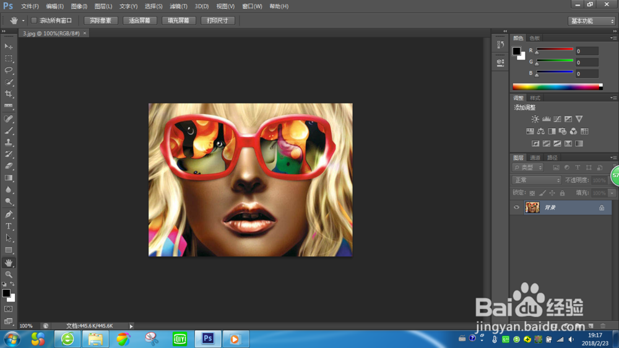Screen dimensions: 619x348
Task: Select the Gradient tool
Action: click(x=8, y=178)
